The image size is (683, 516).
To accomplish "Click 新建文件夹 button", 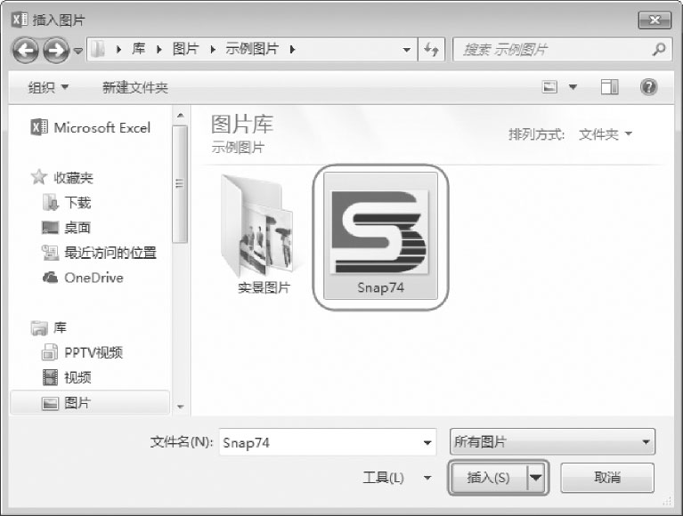I will 135,87.
